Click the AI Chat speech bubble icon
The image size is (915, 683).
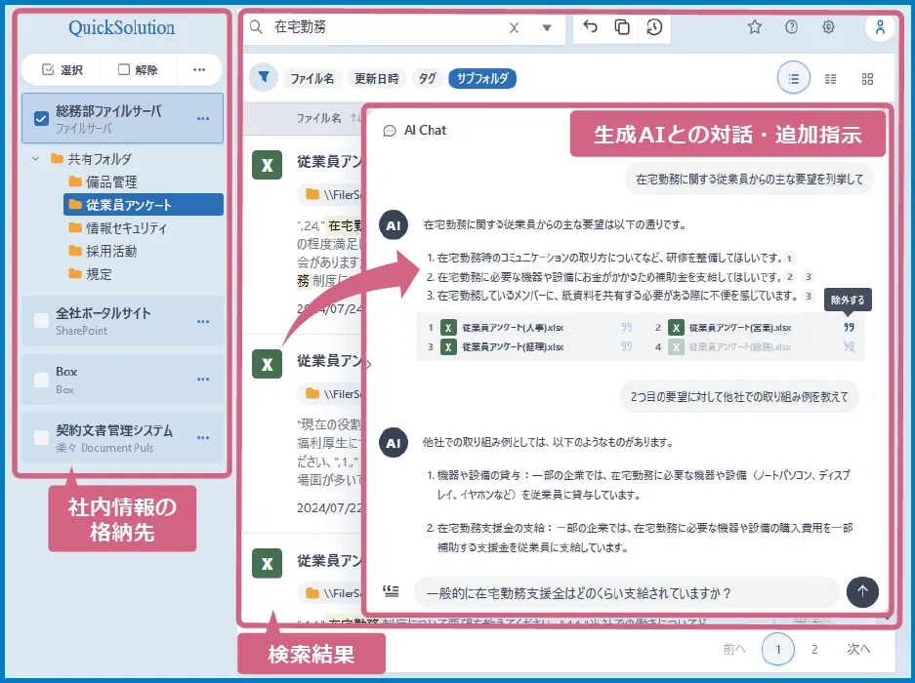coord(390,132)
